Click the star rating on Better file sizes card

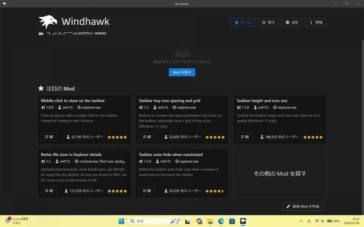pos(117,191)
